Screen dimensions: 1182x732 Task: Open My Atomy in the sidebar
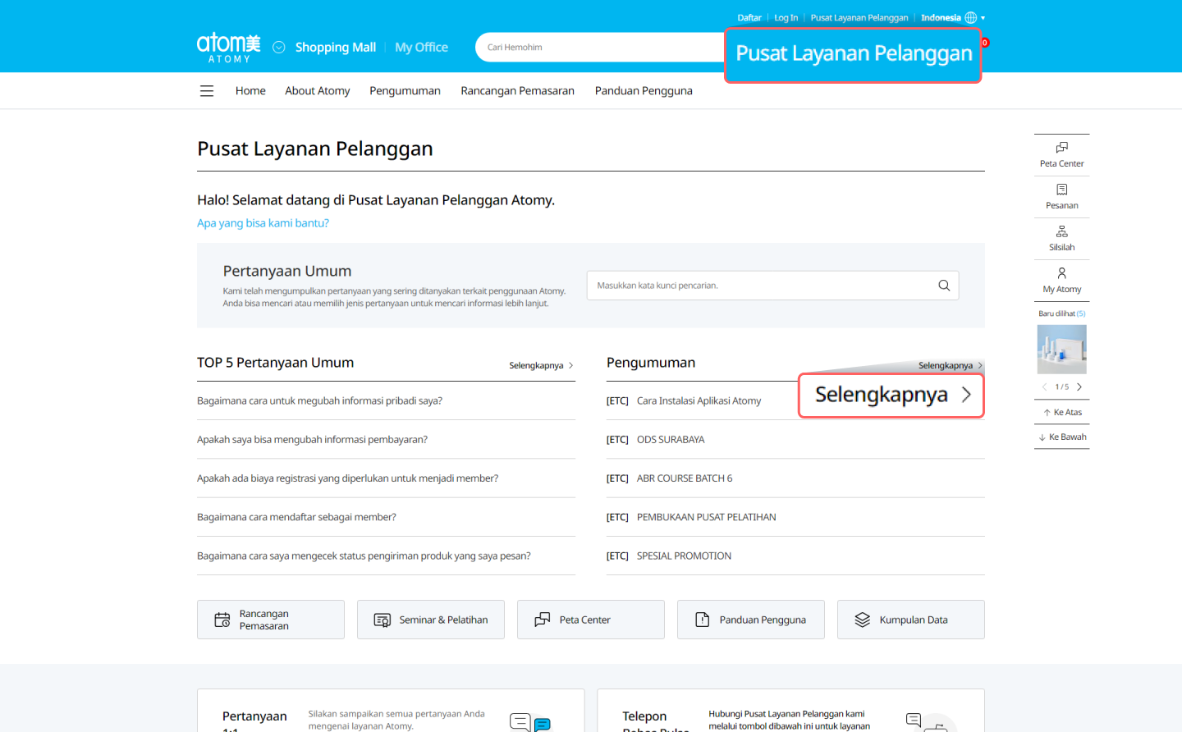pos(1061,280)
